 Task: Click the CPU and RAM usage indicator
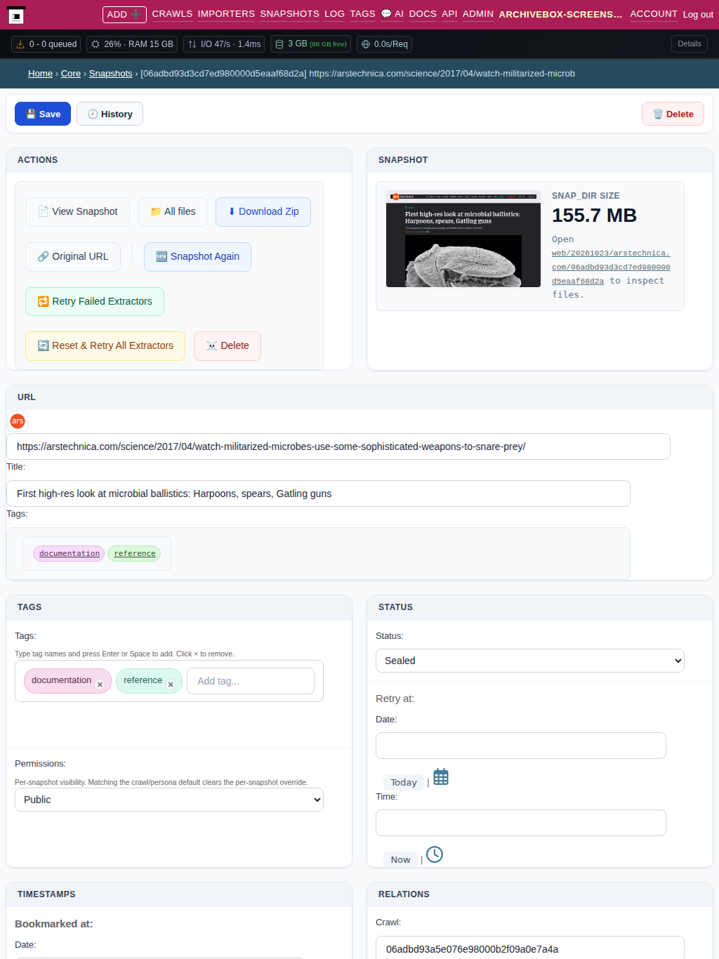pos(132,44)
